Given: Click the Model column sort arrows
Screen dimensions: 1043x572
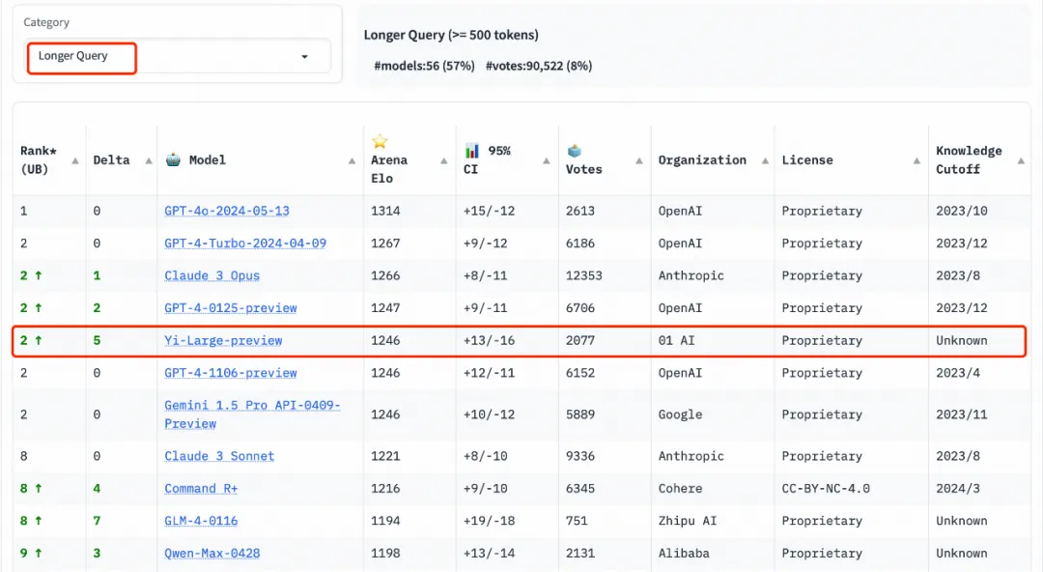Looking at the screenshot, I should (x=352, y=160).
